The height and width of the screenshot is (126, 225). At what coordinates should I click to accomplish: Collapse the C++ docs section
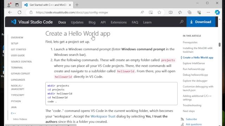point(13,113)
